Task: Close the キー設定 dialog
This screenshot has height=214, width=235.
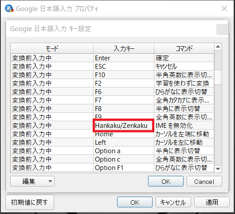Action: tap(222, 29)
